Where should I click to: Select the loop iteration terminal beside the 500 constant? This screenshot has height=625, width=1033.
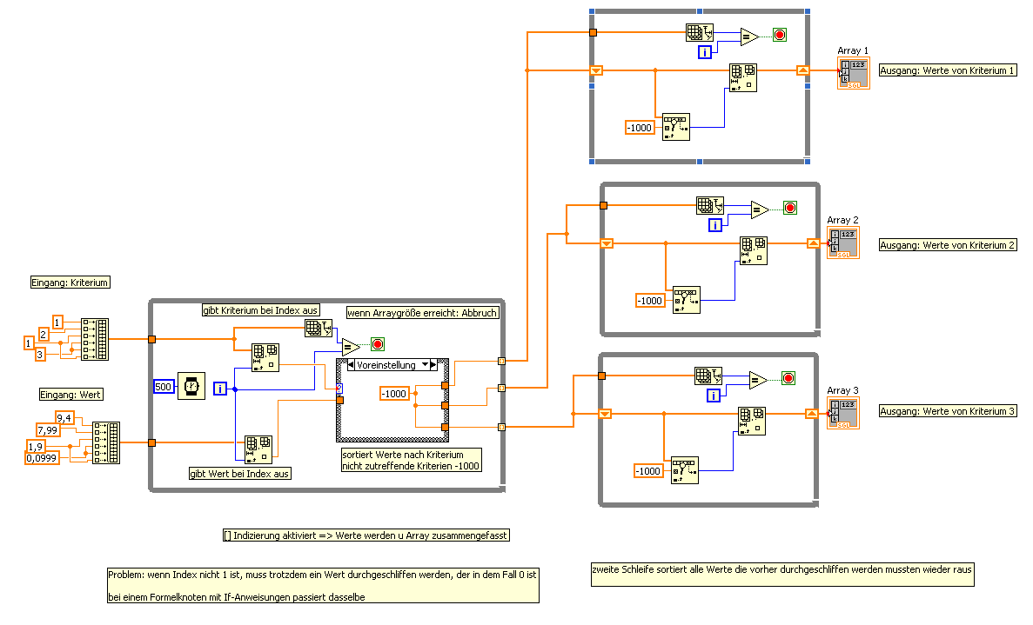pyautogui.click(x=221, y=389)
